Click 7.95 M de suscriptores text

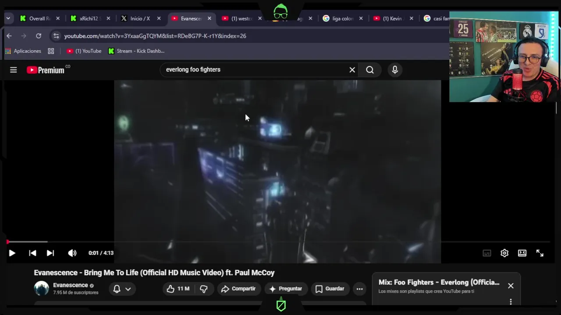click(76, 293)
